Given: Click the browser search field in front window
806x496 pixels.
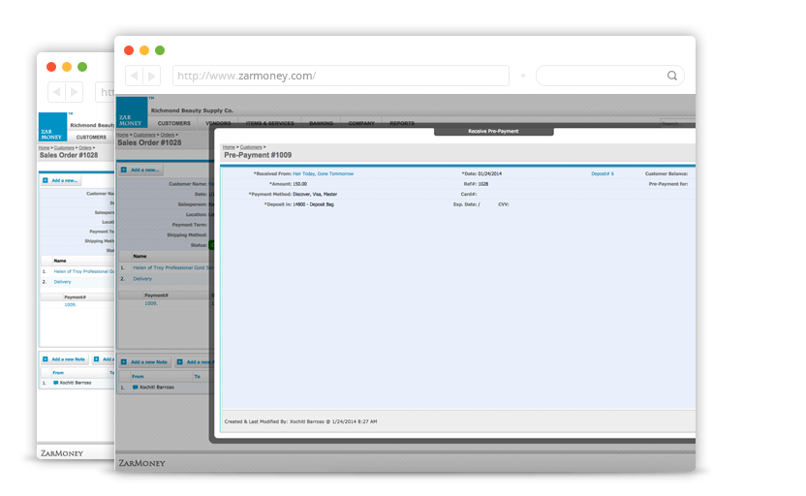Looking at the screenshot, I should pos(609,76).
